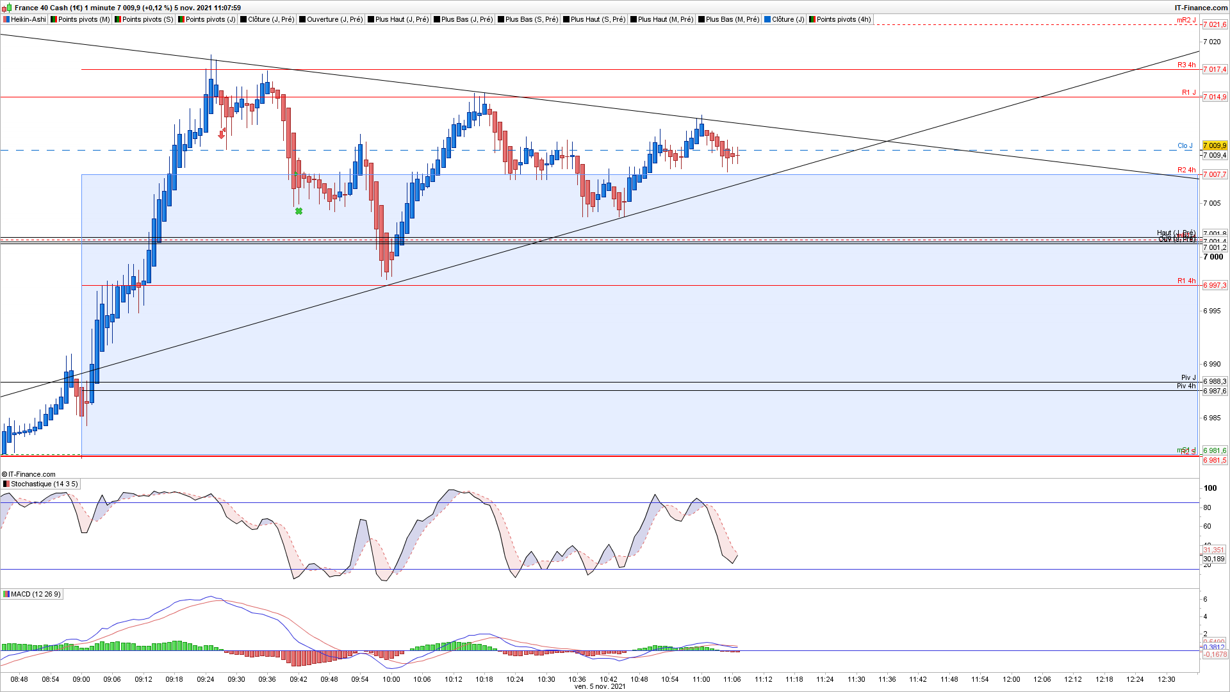1230x692 pixels.
Task: Click the red down-arrow marker near 09:27
Action: click(x=222, y=134)
